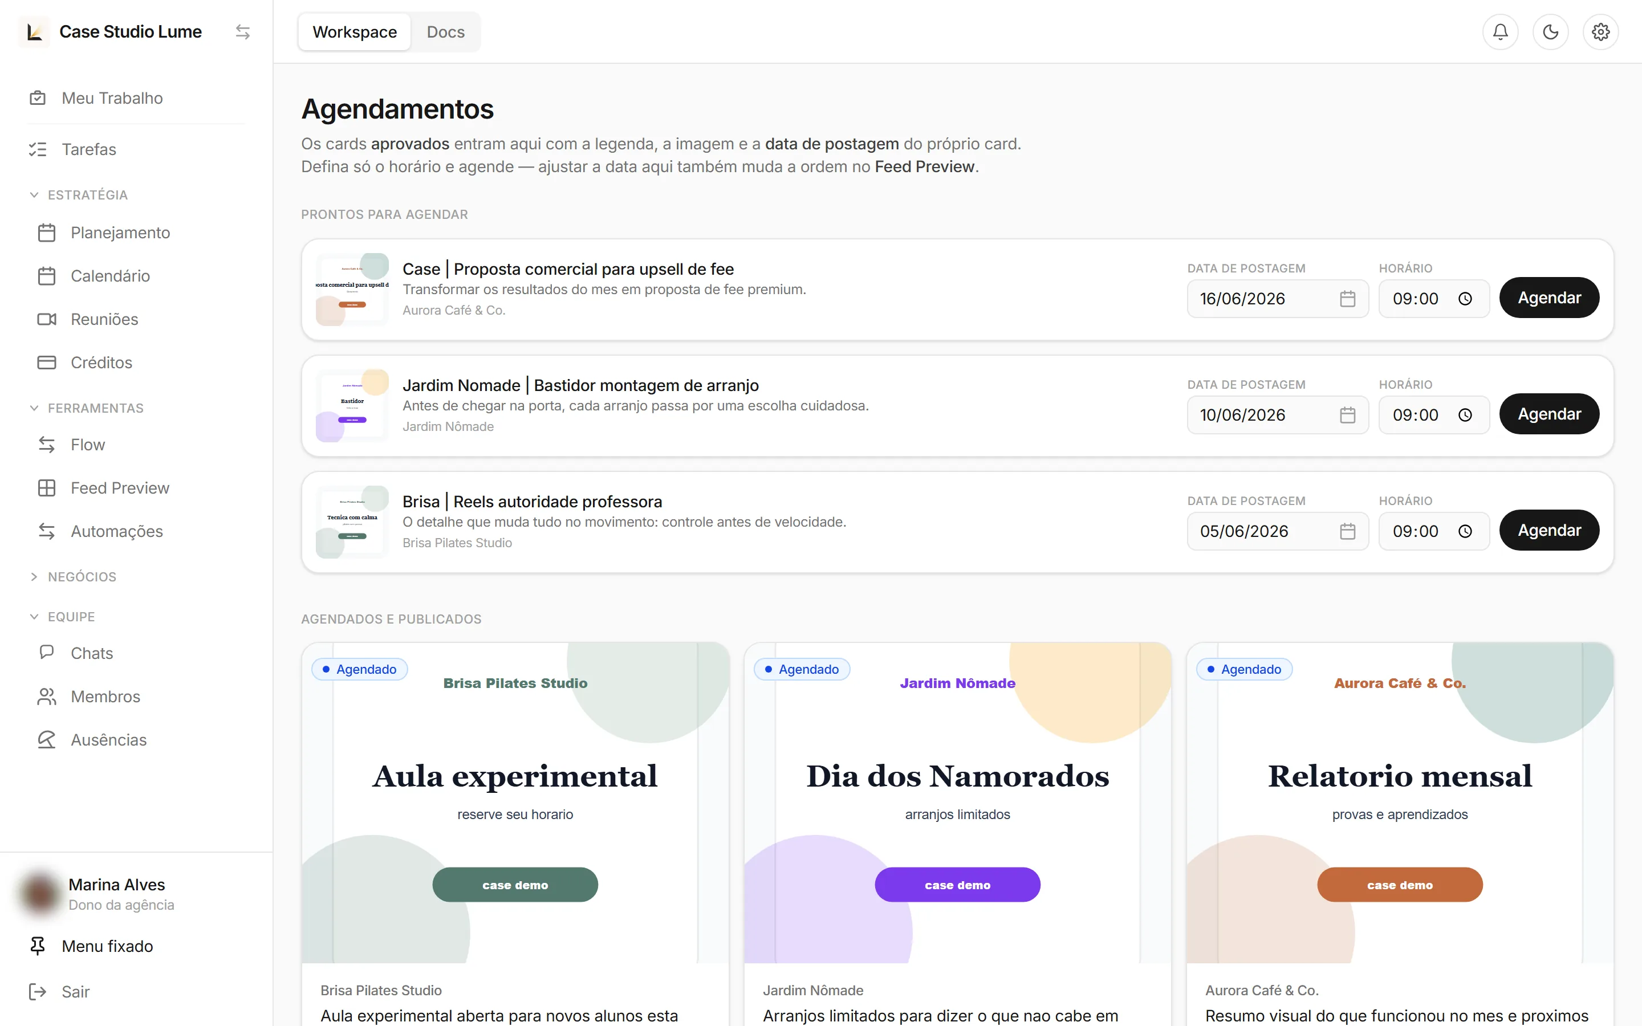Expand the NEGÓCIOS section

(x=74, y=577)
